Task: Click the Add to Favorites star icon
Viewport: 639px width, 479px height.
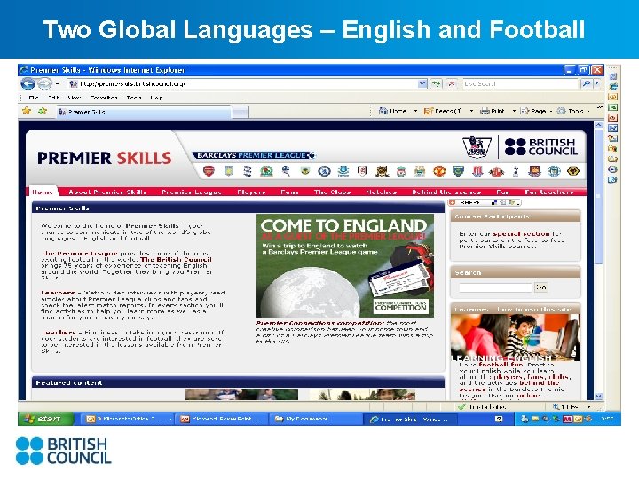Action: pyautogui.click(x=43, y=111)
